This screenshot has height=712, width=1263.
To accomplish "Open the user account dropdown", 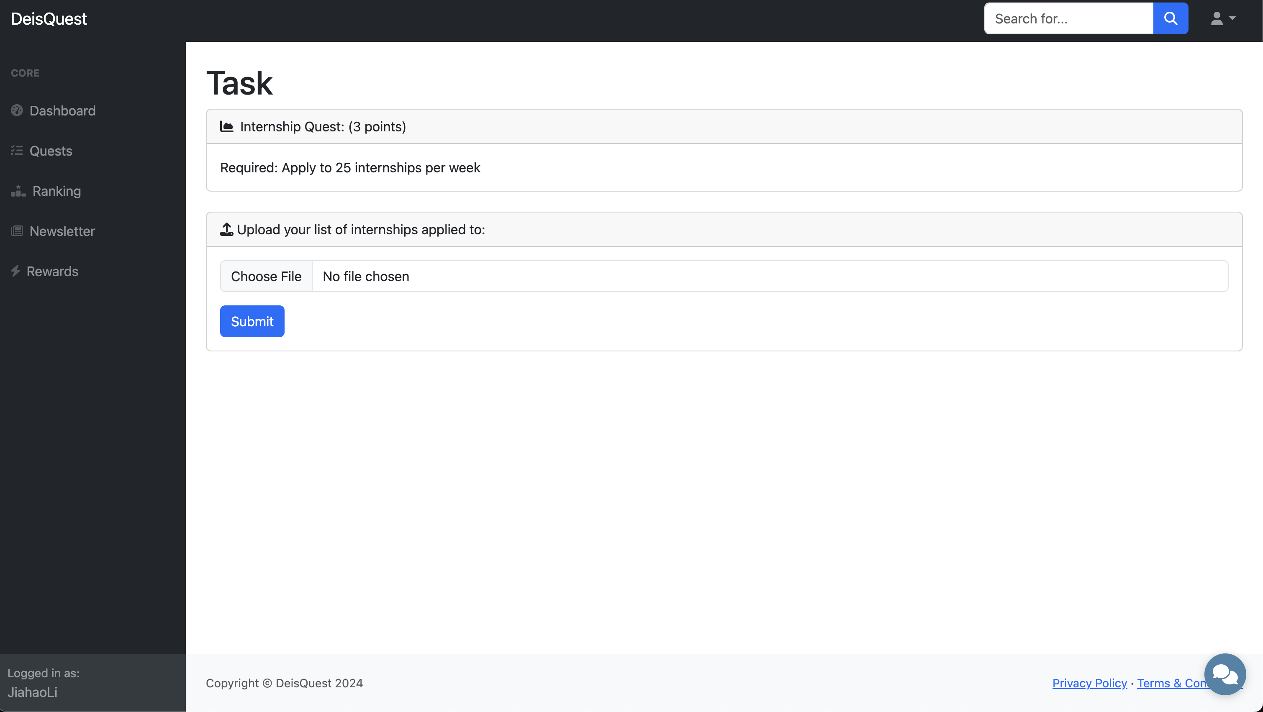I will coord(1222,19).
